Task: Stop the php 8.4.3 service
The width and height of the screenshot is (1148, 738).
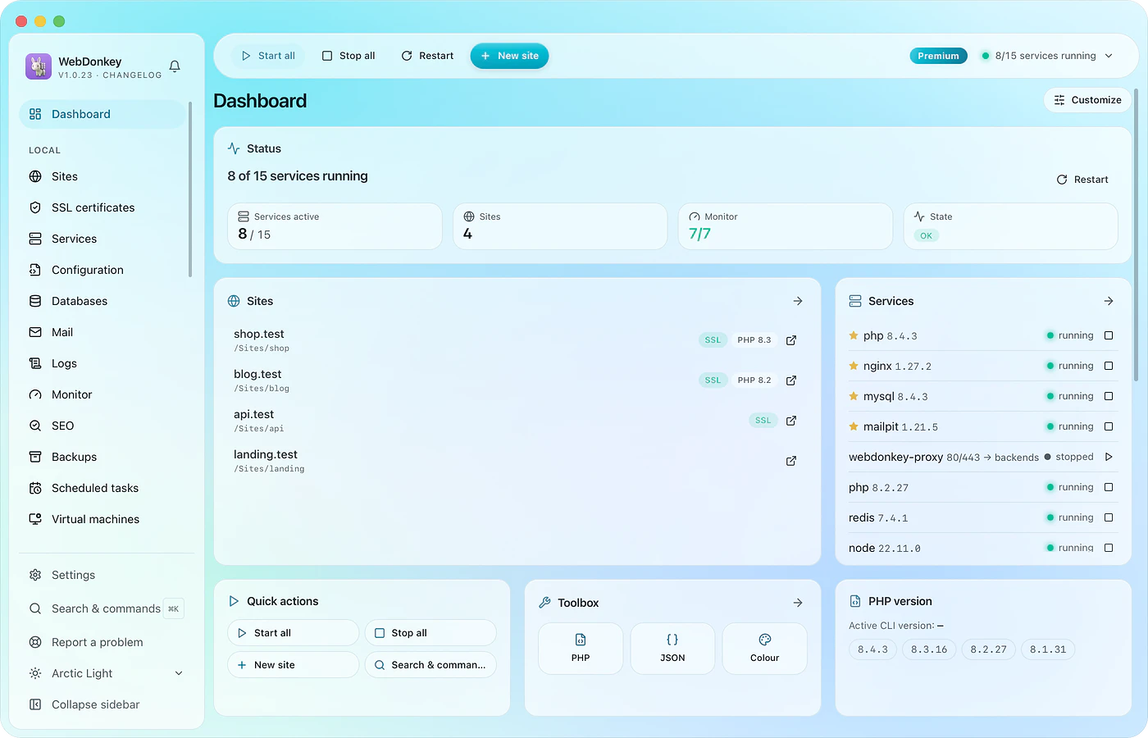Action: coord(1109,335)
